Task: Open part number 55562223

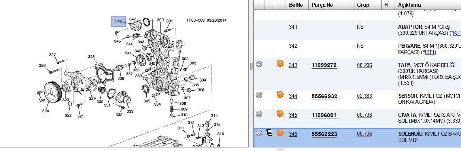Action: (x=324, y=134)
